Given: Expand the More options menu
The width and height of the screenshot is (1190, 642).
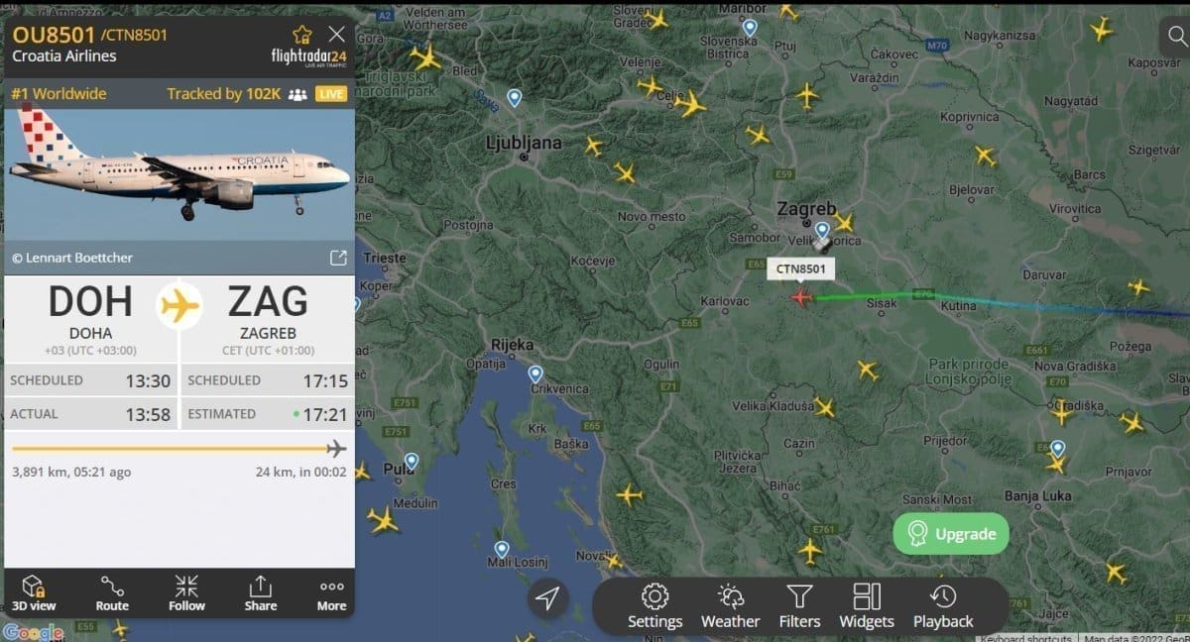Looking at the screenshot, I should [331, 592].
